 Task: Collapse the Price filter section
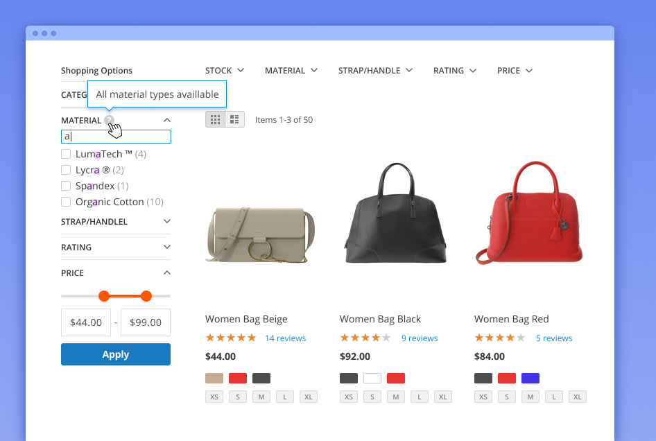[x=166, y=273]
